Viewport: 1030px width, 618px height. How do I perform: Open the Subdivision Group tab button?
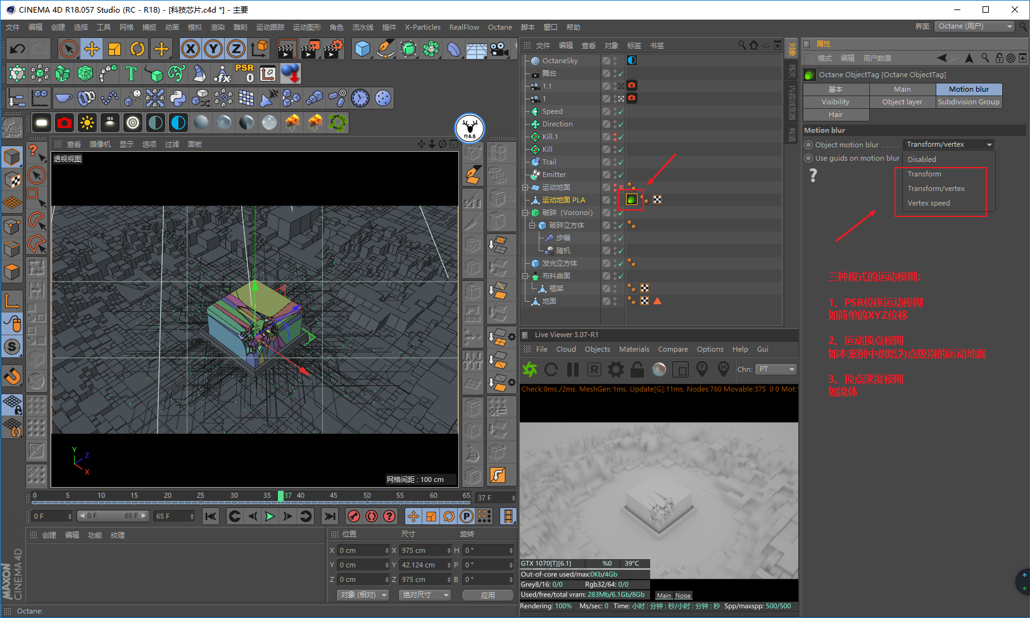coord(969,102)
